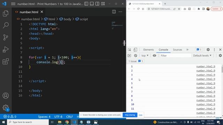Viewport: 223px width, 125px height.
Task: Reload the page in Chrome
Action: [138, 9]
